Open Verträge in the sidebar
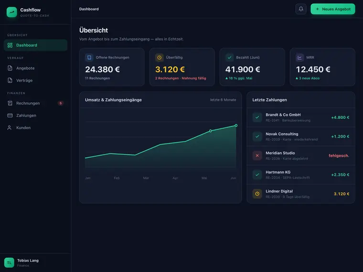The image size is (363, 272). [35, 80]
